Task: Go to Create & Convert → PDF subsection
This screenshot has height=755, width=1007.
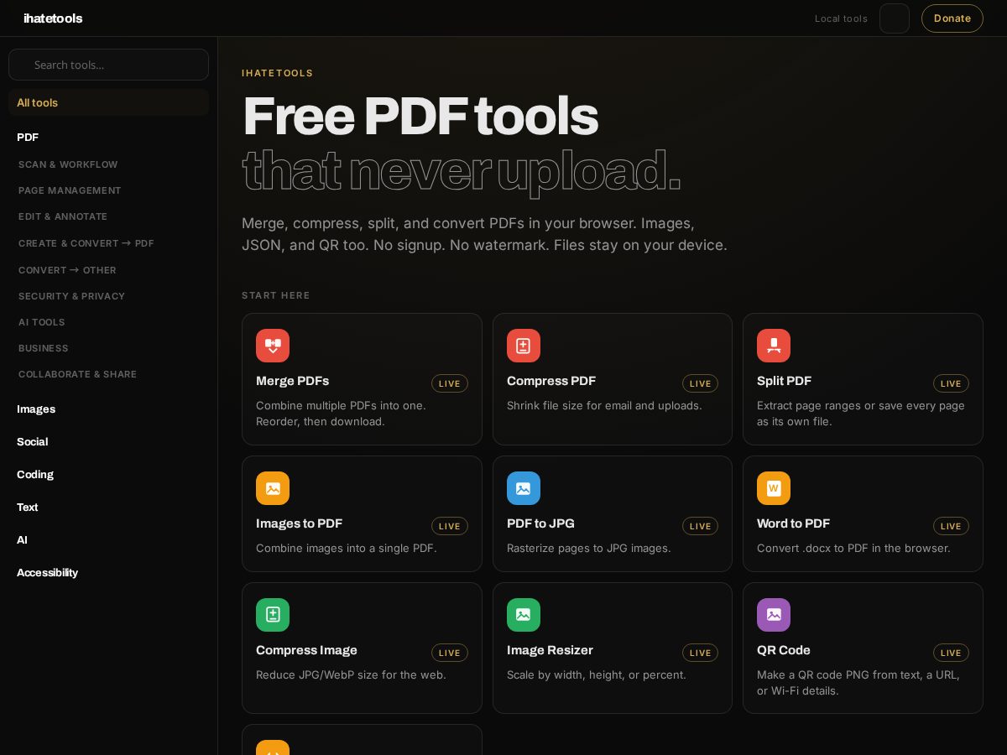Action: (86, 243)
